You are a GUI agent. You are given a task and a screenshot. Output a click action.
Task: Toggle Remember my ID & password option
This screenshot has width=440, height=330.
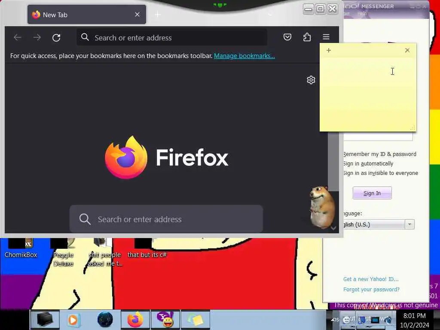pyautogui.click(x=380, y=154)
